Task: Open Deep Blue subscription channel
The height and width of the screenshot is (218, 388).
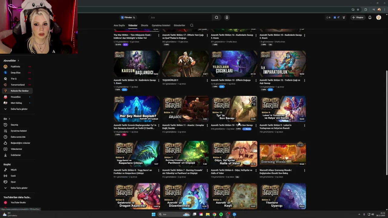Action: (17, 73)
